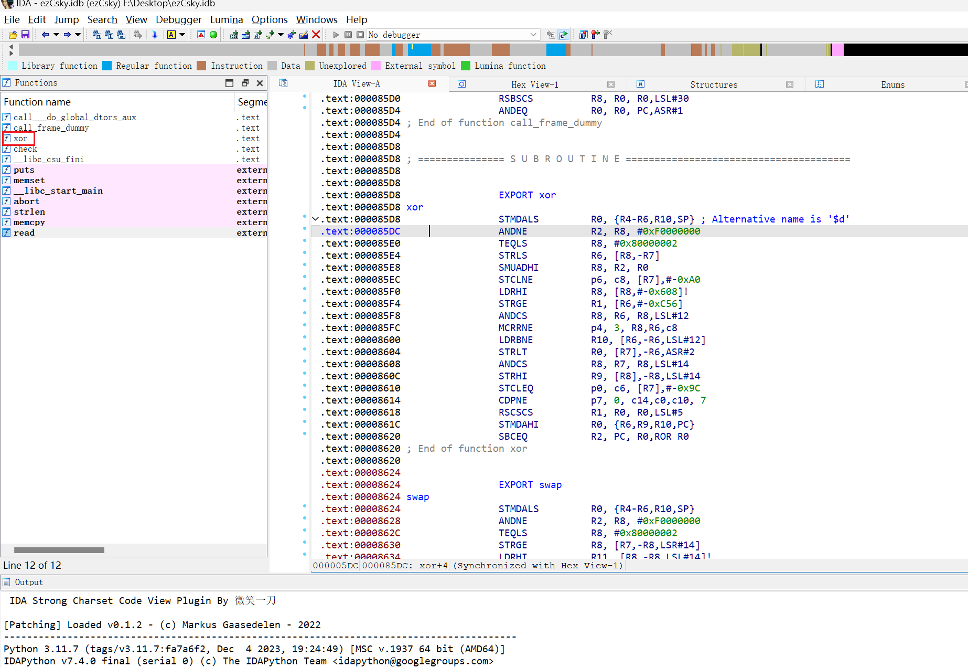This screenshot has height=668, width=968.
Task: Click navigation band left scroll arrow
Action: (11, 47)
